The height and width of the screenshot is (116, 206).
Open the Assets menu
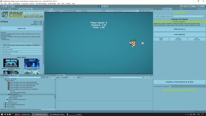[9, 4]
